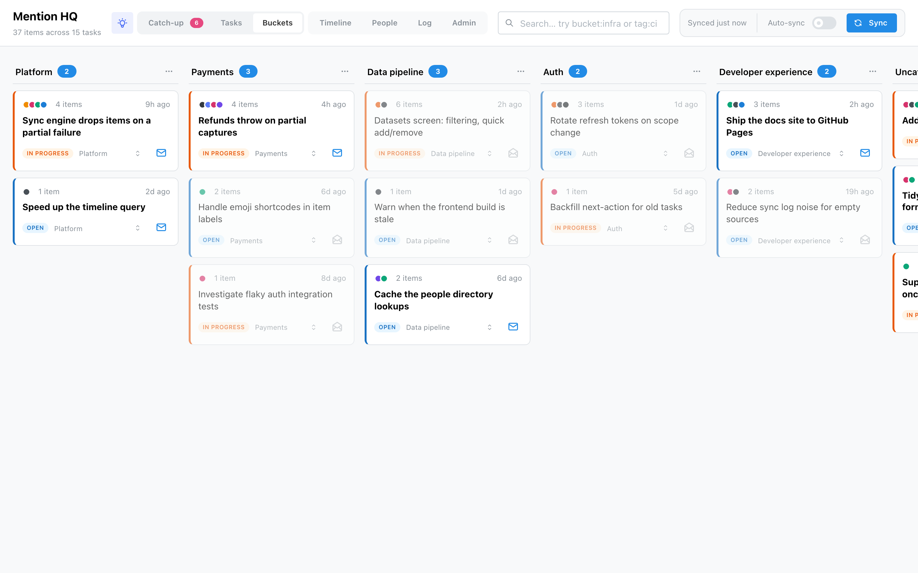Click open-envelope icon on 'Backfill next-action' card
Viewport: 918px width, 573px height.
tap(689, 227)
